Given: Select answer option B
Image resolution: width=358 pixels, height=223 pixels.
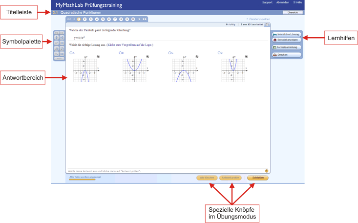Looking at the screenshot, I should pos(120,53).
